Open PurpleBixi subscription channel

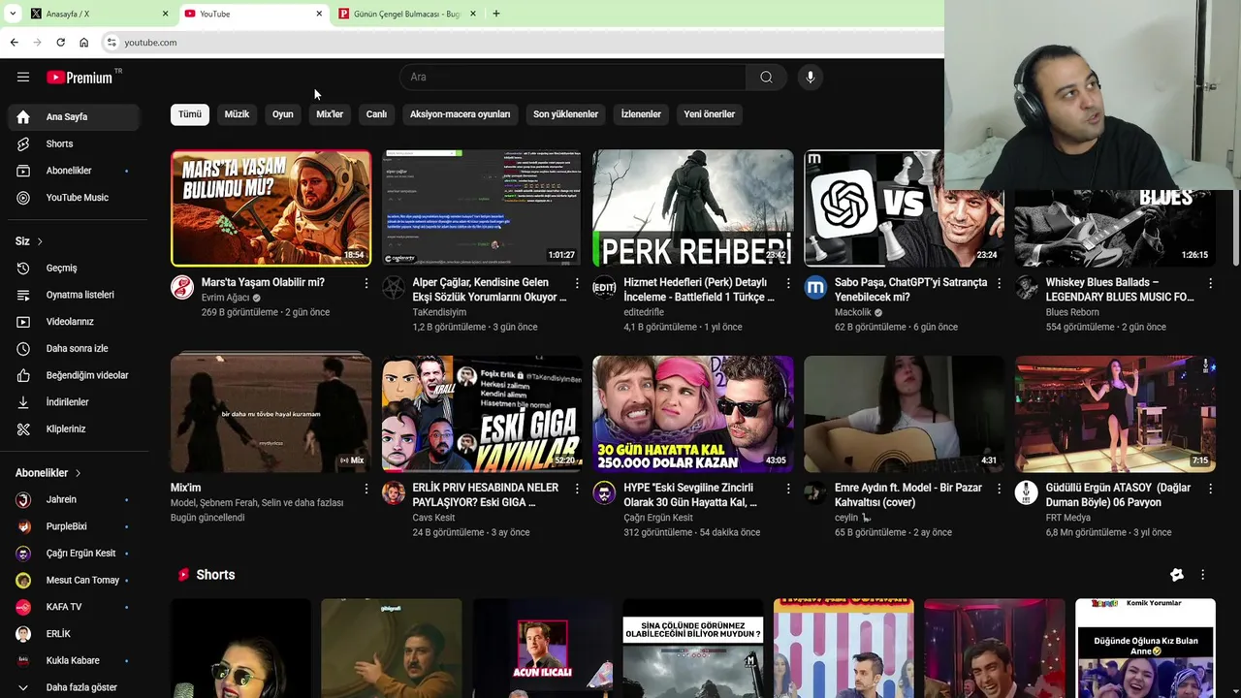coord(74,526)
